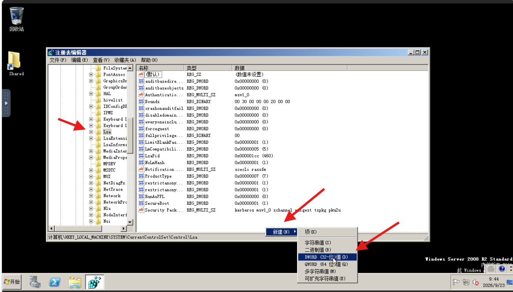Click the icon next to the LsaPid value

tap(141, 156)
